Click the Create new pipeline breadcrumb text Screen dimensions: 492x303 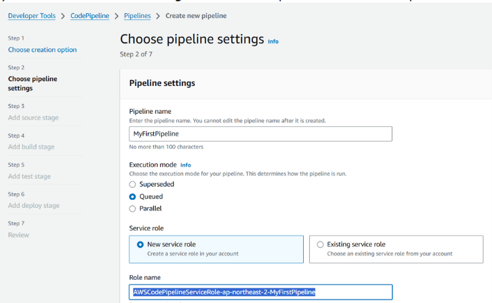(196, 16)
